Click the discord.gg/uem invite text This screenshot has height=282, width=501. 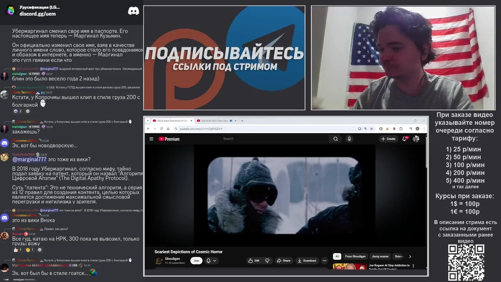pos(38,14)
